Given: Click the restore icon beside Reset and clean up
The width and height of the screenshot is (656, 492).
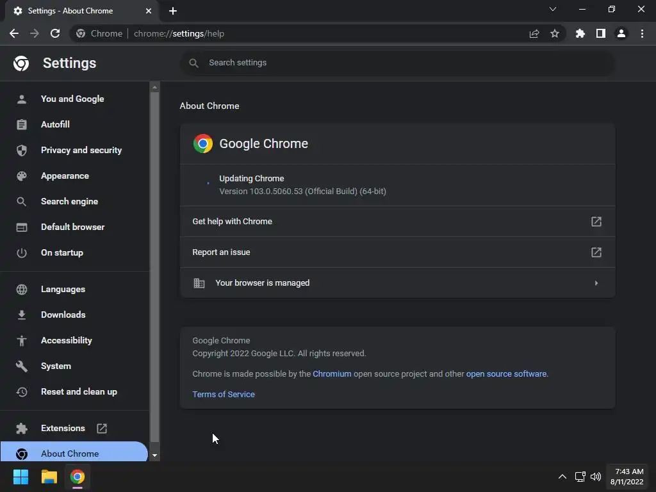Looking at the screenshot, I should click(22, 391).
